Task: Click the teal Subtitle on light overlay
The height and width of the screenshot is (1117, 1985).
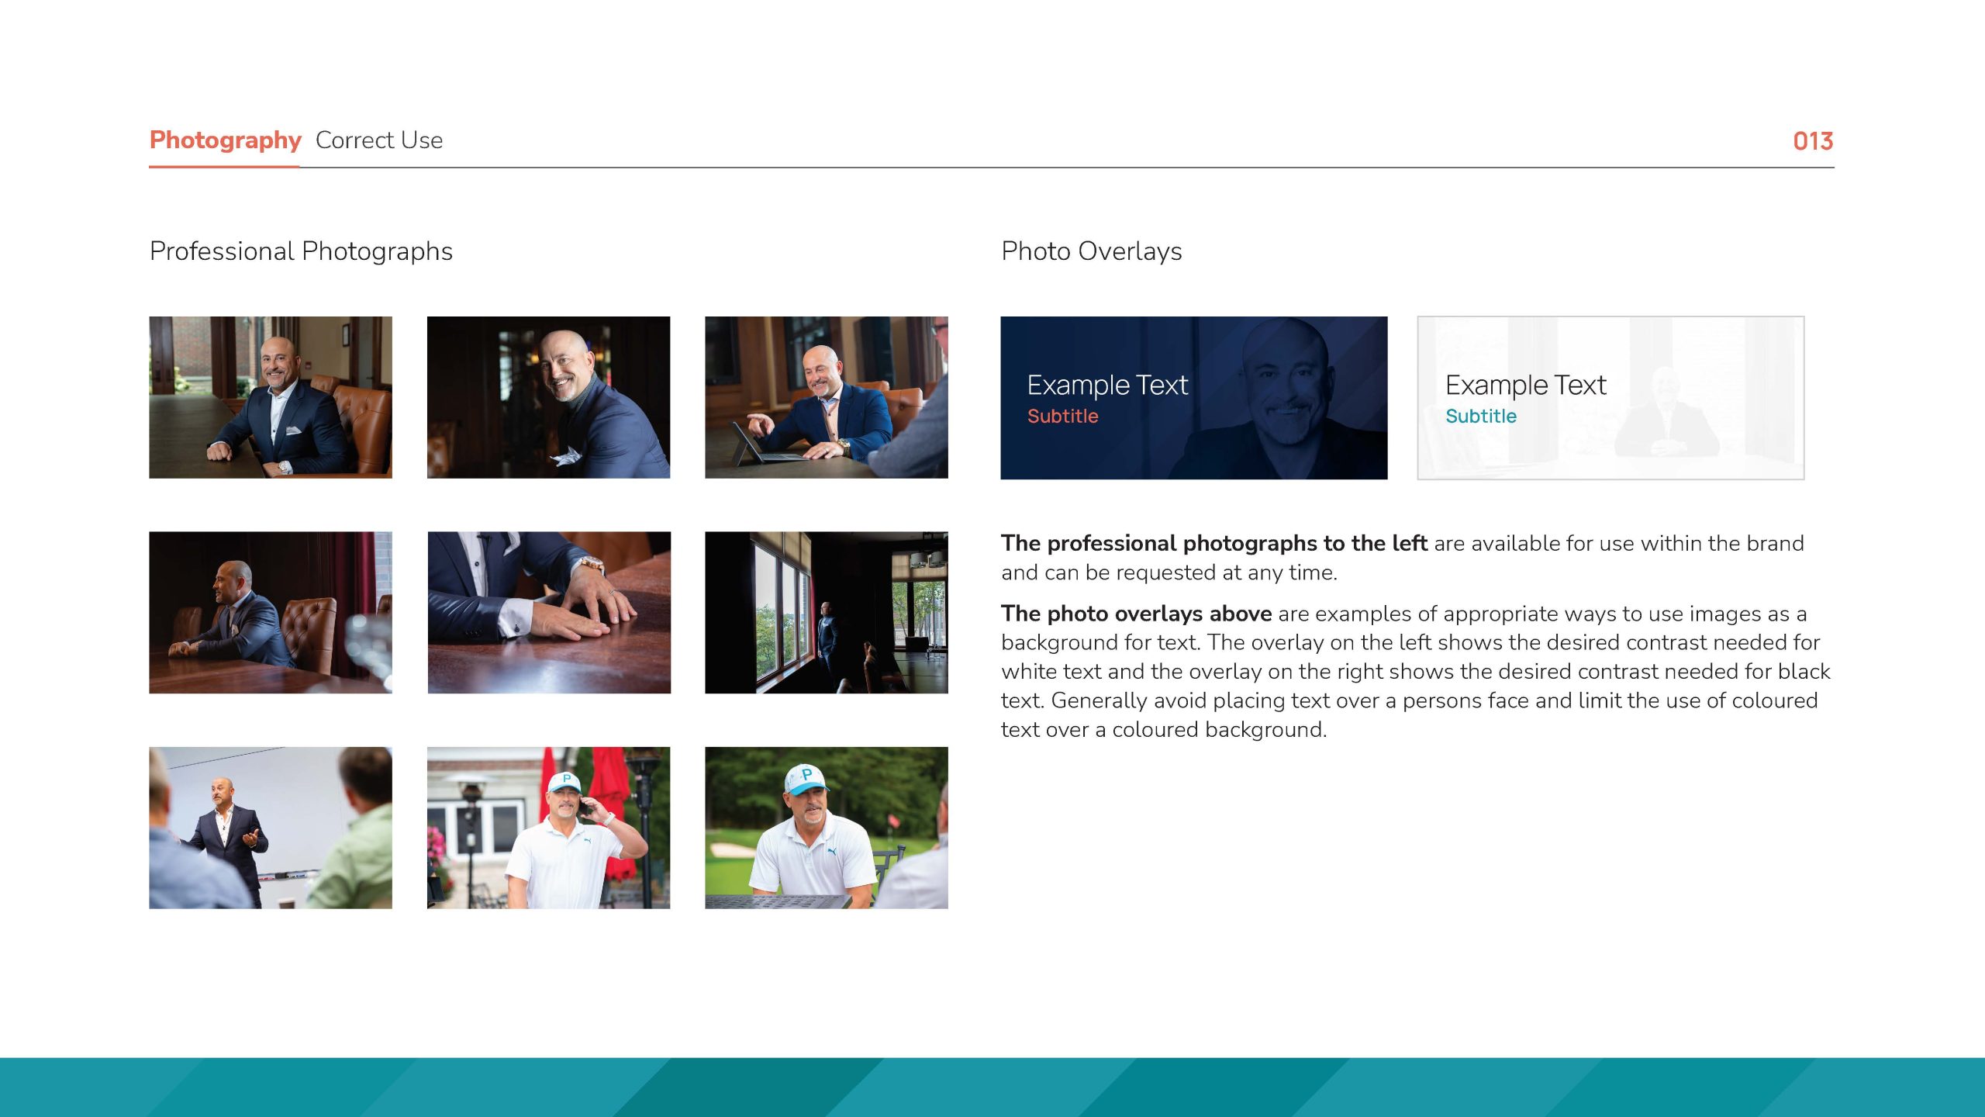Action: 1481,417
